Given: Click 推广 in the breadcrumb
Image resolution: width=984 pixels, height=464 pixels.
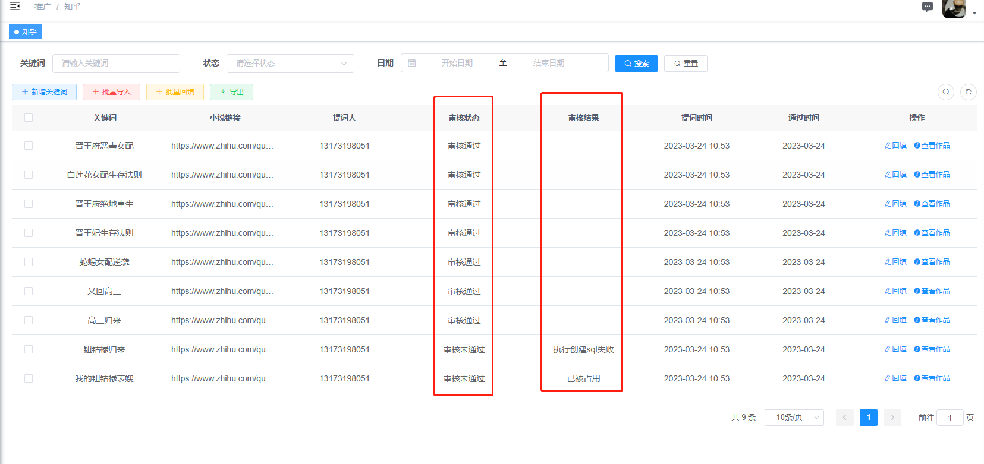Looking at the screenshot, I should [x=42, y=7].
